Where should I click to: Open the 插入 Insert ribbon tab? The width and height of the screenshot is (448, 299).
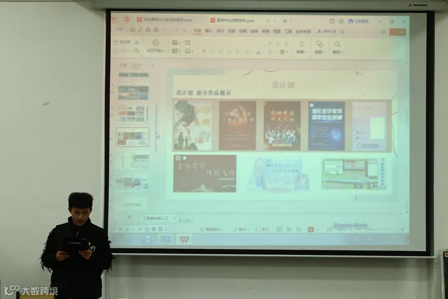(209, 31)
